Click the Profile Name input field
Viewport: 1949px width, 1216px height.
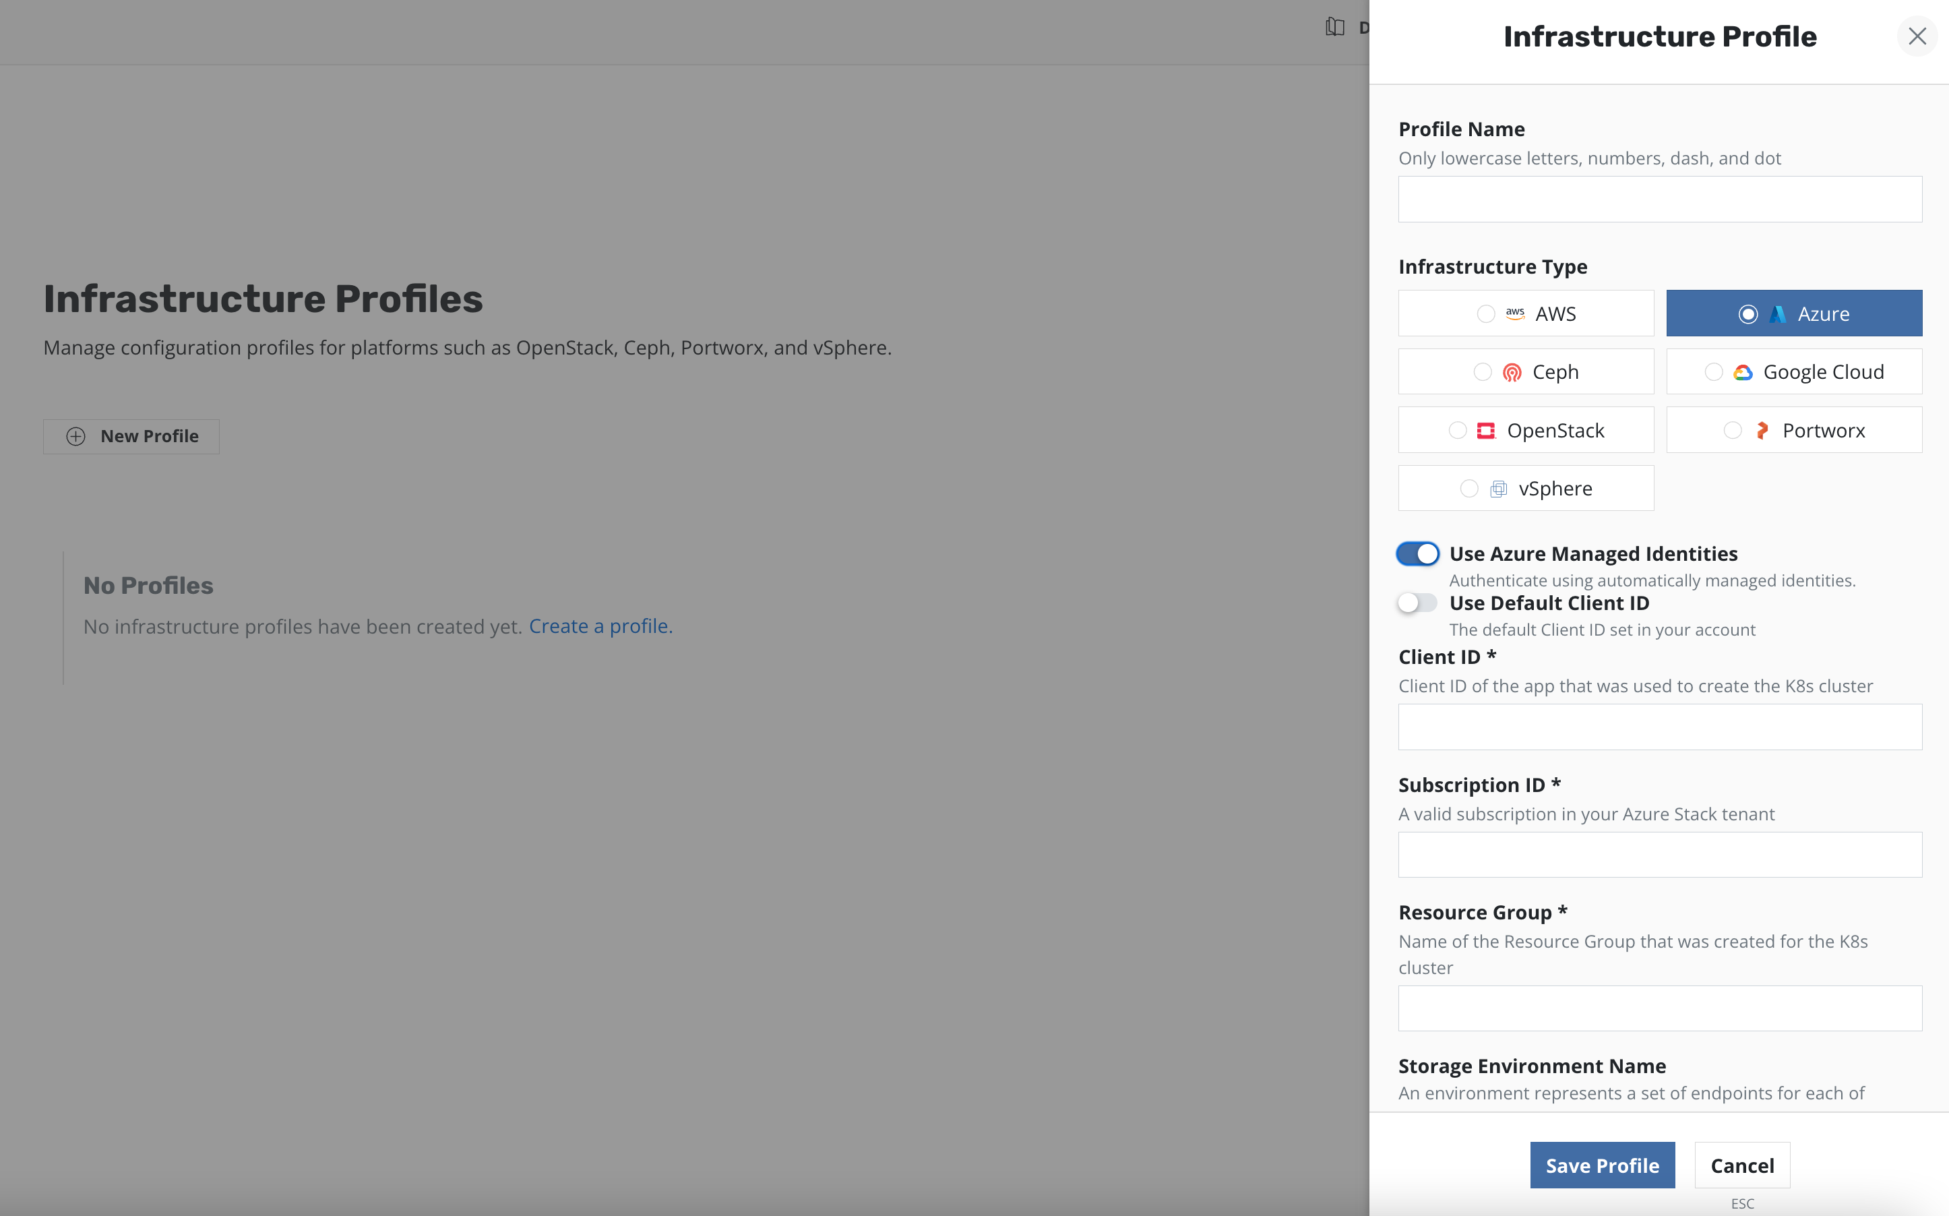pos(1659,200)
